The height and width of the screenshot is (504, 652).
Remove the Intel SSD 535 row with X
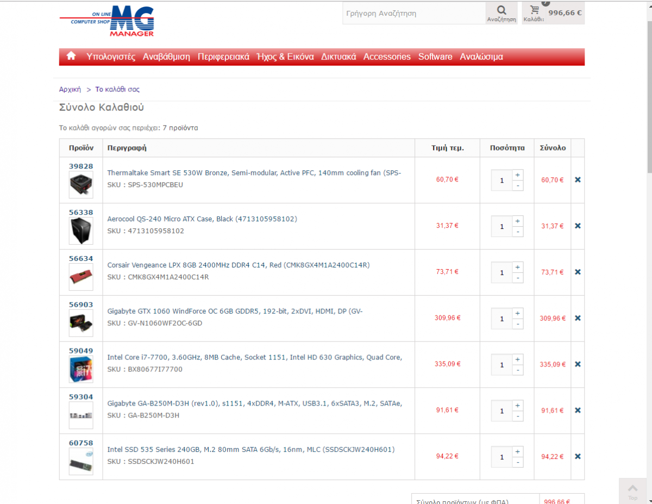click(578, 457)
